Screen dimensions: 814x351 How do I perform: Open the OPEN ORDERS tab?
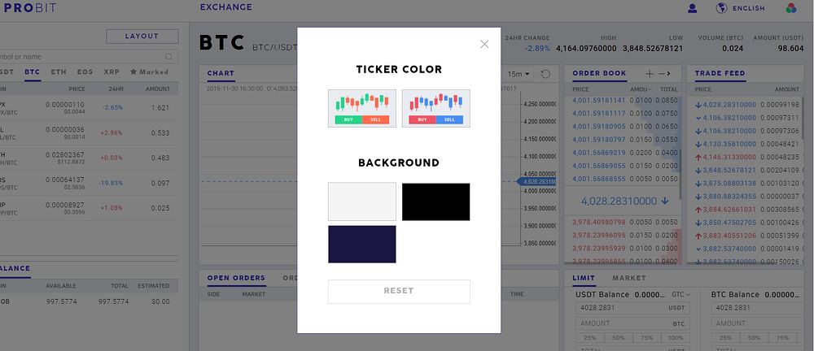click(236, 279)
